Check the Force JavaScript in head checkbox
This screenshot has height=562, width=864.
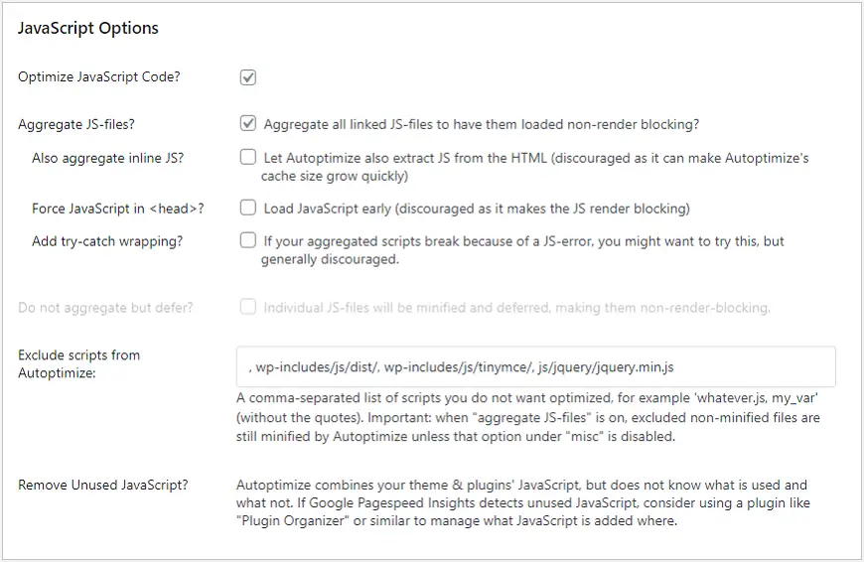point(248,209)
